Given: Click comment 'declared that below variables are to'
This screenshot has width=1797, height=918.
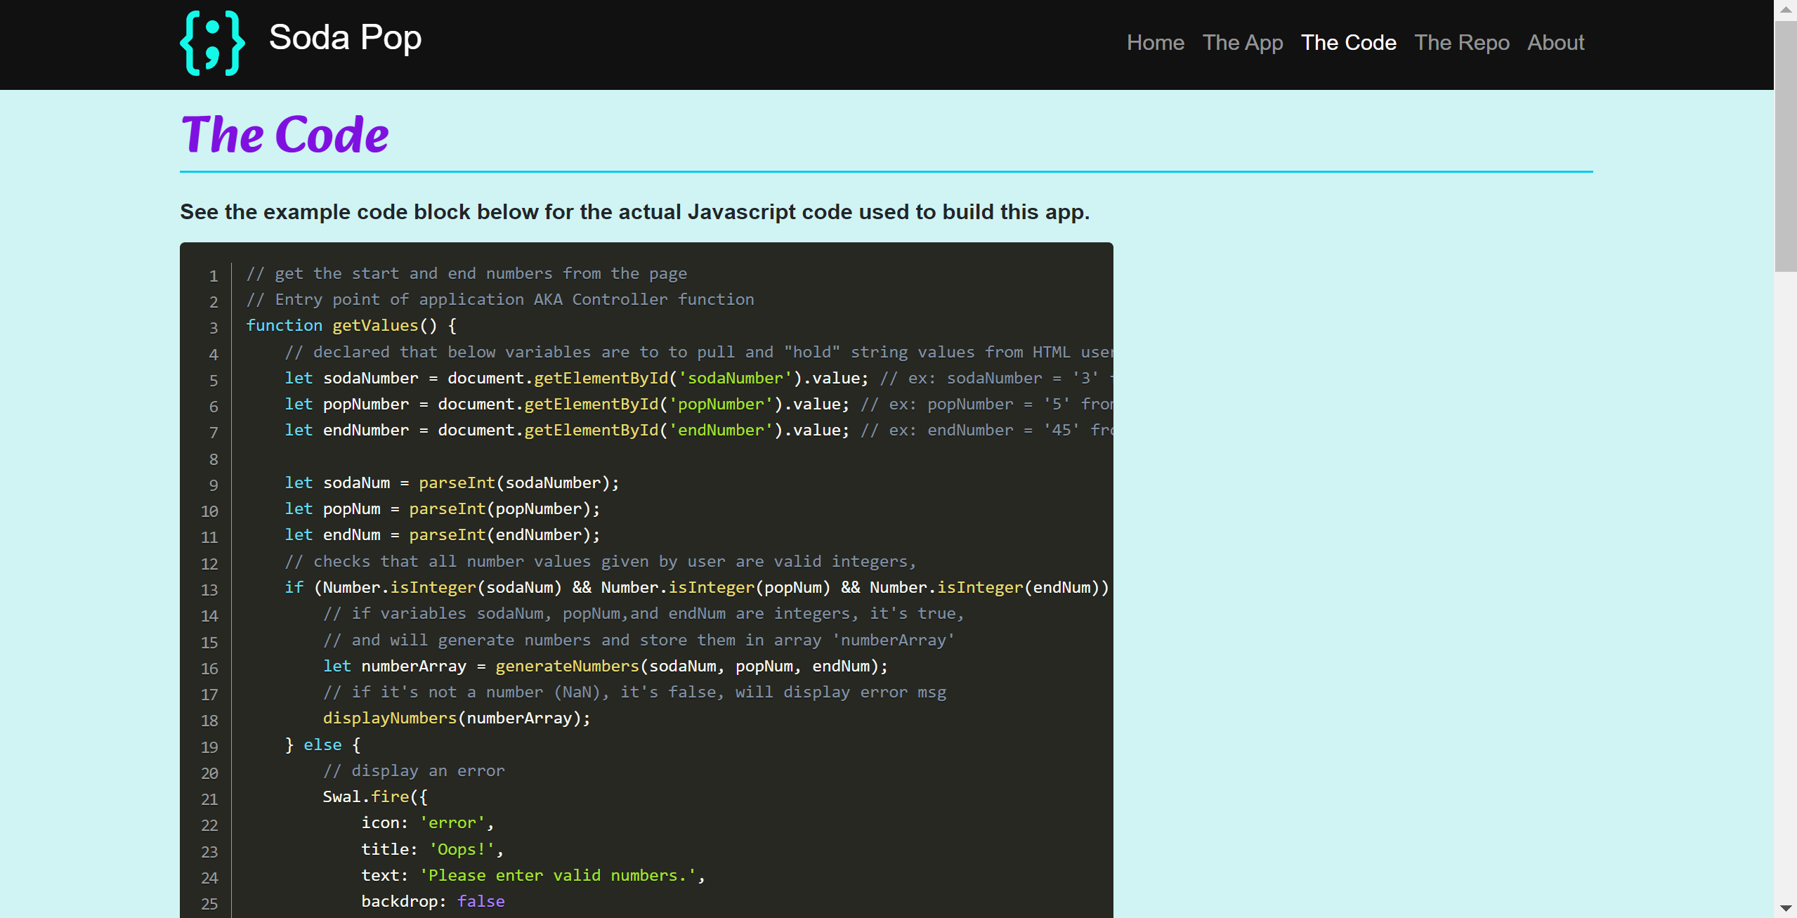Looking at the screenshot, I should click(x=698, y=352).
